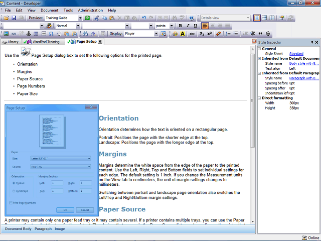Open the Standard style sheet link

tap(296, 54)
